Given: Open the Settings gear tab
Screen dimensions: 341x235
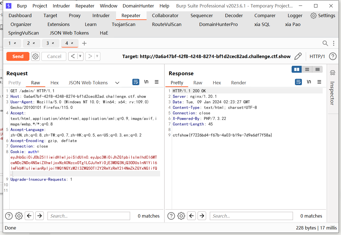Looking at the screenshot, I should [323, 15].
